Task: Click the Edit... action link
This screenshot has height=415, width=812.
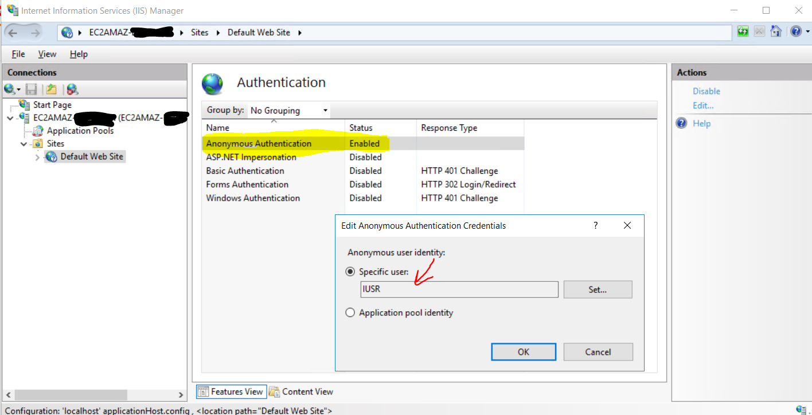Action: pyautogui.click(x=703, y=105)
